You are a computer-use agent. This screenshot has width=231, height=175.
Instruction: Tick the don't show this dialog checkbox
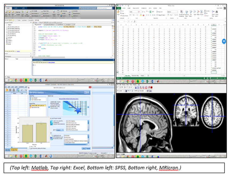(x=30, y=148)
